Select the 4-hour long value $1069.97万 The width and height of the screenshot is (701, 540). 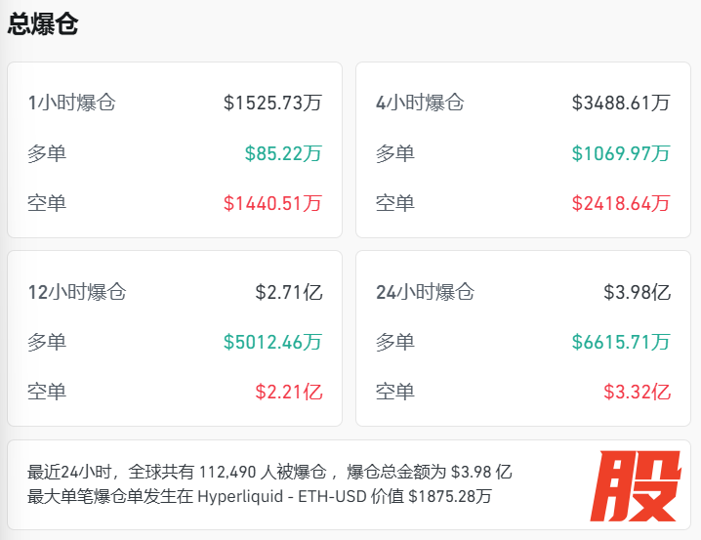[x=621, y=153]
